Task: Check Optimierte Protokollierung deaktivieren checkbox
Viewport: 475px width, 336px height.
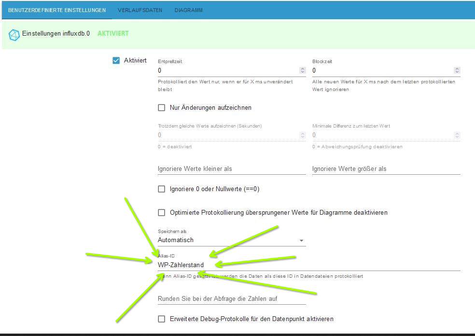Action: tap(161, 213)
